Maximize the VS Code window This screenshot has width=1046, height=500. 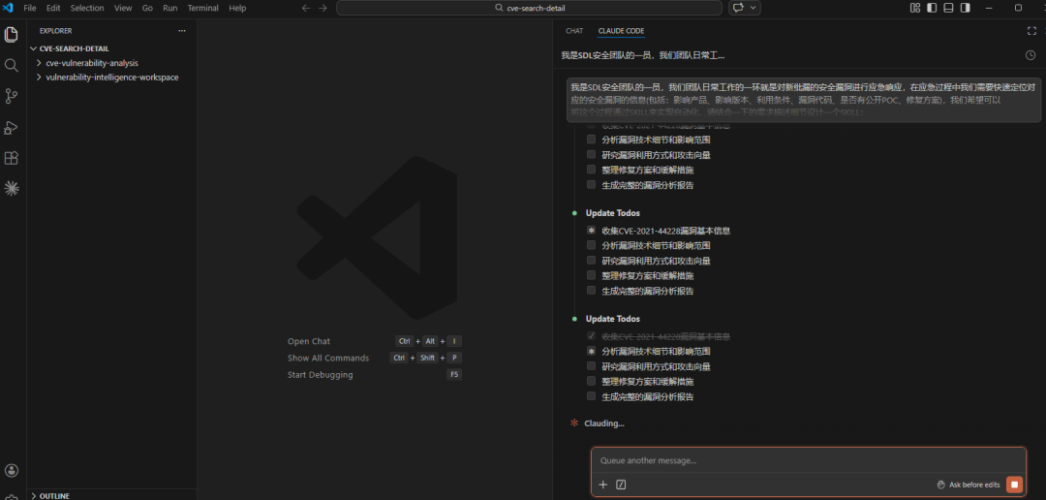pos(1018,8)
